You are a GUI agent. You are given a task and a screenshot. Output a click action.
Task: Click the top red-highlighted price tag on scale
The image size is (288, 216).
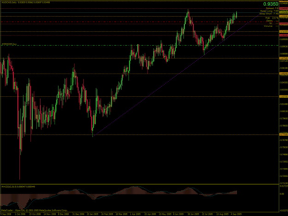[283, 8]
